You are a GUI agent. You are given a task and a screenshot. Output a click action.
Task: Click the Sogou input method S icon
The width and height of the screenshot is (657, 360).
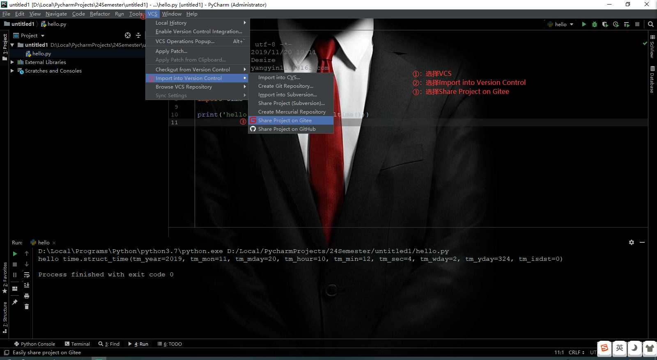(x=604, y=348)
